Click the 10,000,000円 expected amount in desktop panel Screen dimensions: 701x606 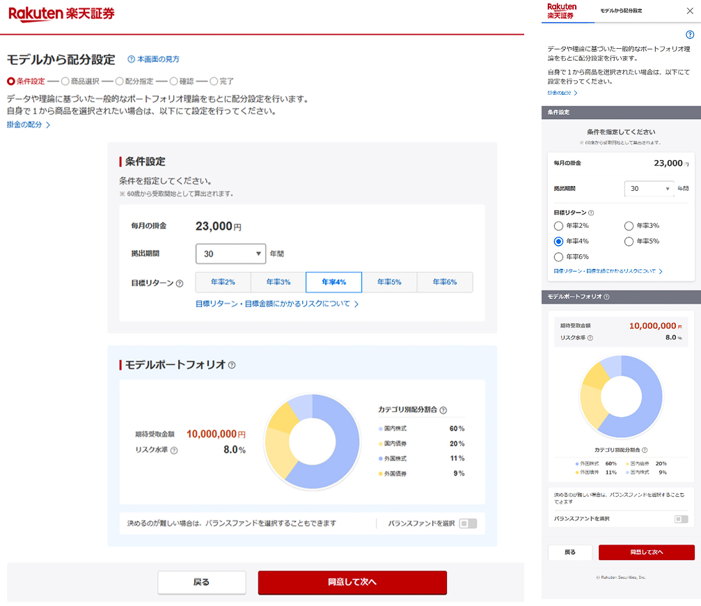pyautogui.click(x=216, y=434)
